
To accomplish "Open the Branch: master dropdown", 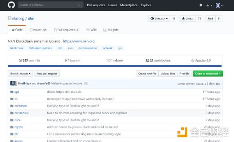I will tap(20, 74).
